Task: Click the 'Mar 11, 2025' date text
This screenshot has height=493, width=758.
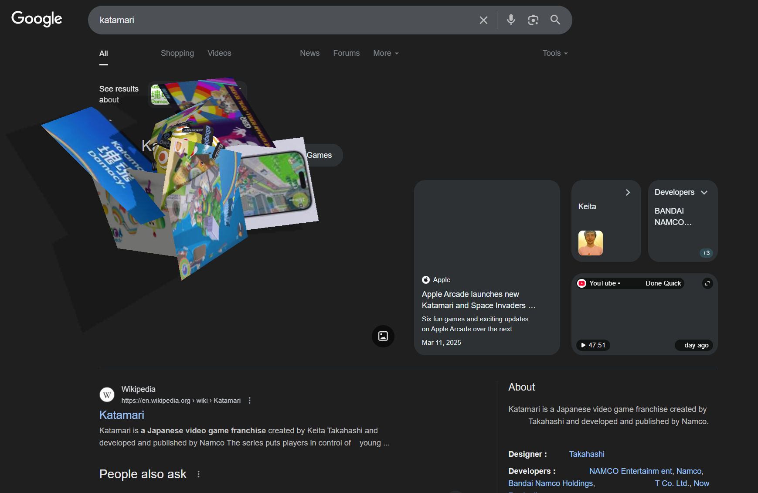Action: click(442, 343)
